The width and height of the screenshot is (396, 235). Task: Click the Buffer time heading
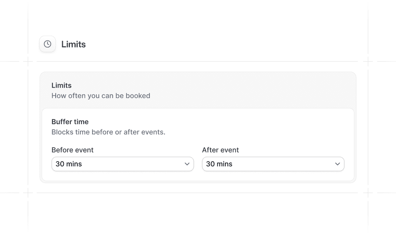(70, 122)
